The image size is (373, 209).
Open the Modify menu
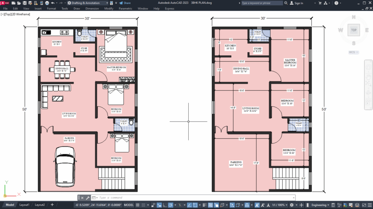[109, 9]
